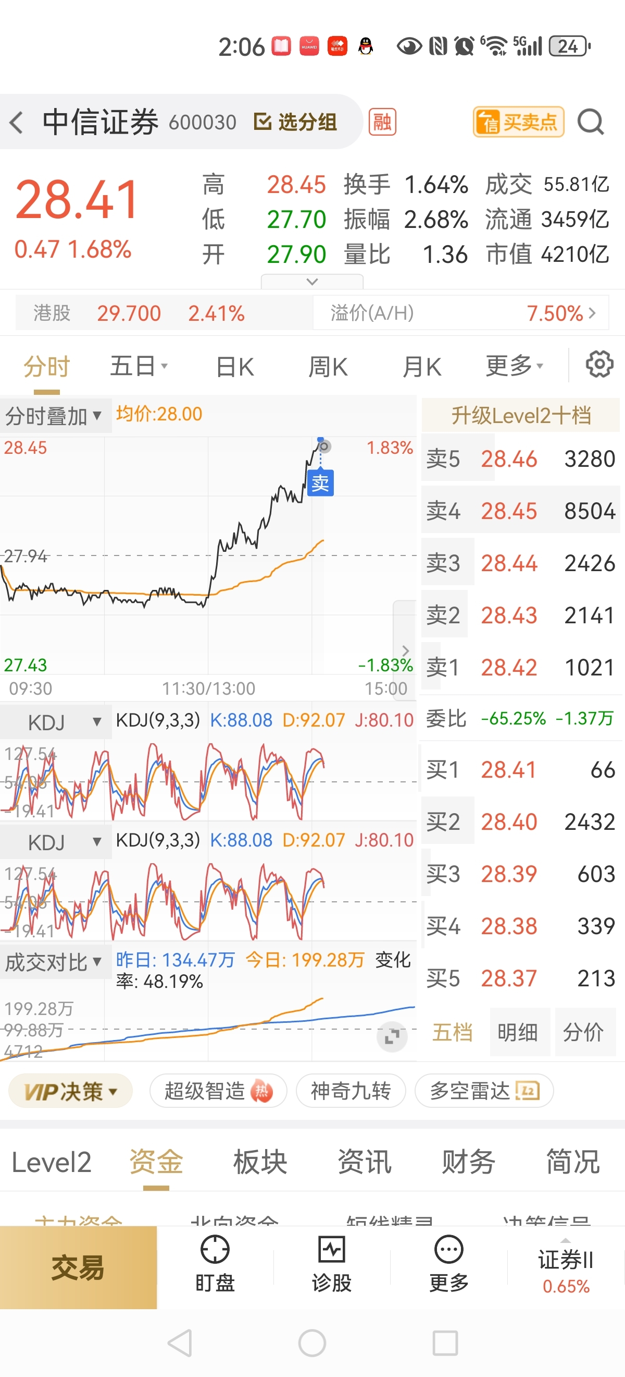This screenshot has height=1377, width=625.
Task: Tap the 均价:28.00 label
Action: (x=159, y=414)
